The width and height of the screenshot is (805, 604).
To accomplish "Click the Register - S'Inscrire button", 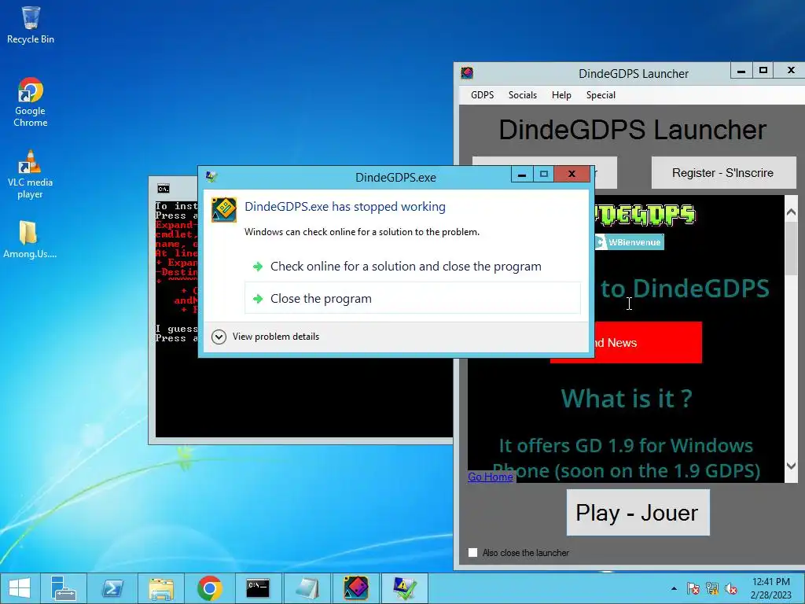I will tap(723, 172).
